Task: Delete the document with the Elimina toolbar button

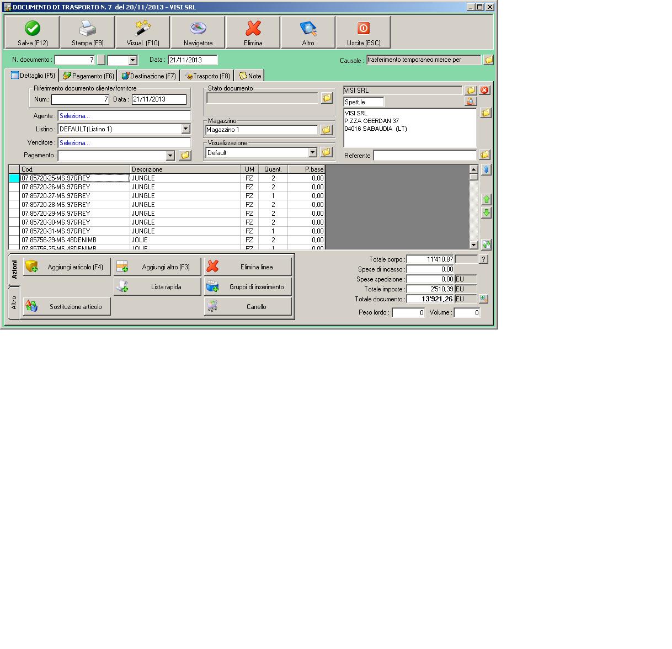Action: 253,33
